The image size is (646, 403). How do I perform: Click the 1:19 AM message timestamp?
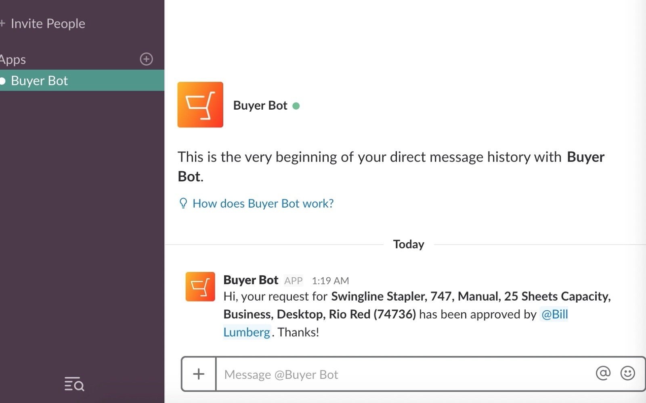[330, 281]
